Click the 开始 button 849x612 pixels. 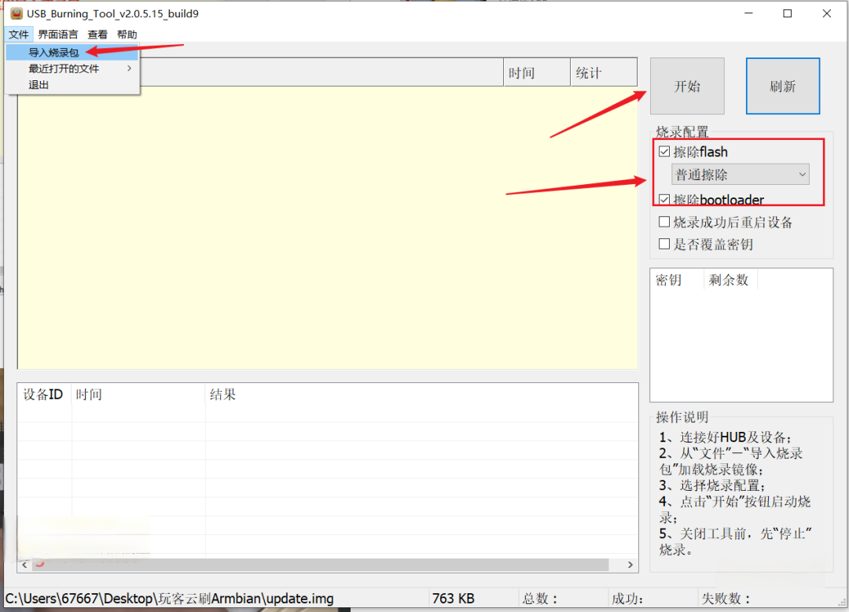[x=687, y=86]
